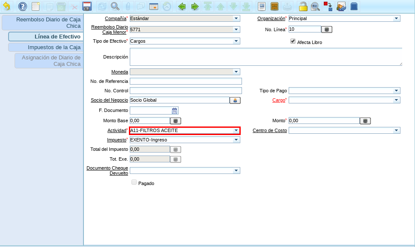The image size is (415, 247).
Task: Open the Tipo de Pago dropdown
Action: pyautogui.click(x=396, y=91)
